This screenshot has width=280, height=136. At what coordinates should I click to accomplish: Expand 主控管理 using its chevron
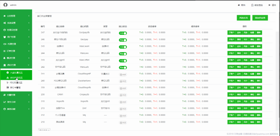click(x=29, y=16)
